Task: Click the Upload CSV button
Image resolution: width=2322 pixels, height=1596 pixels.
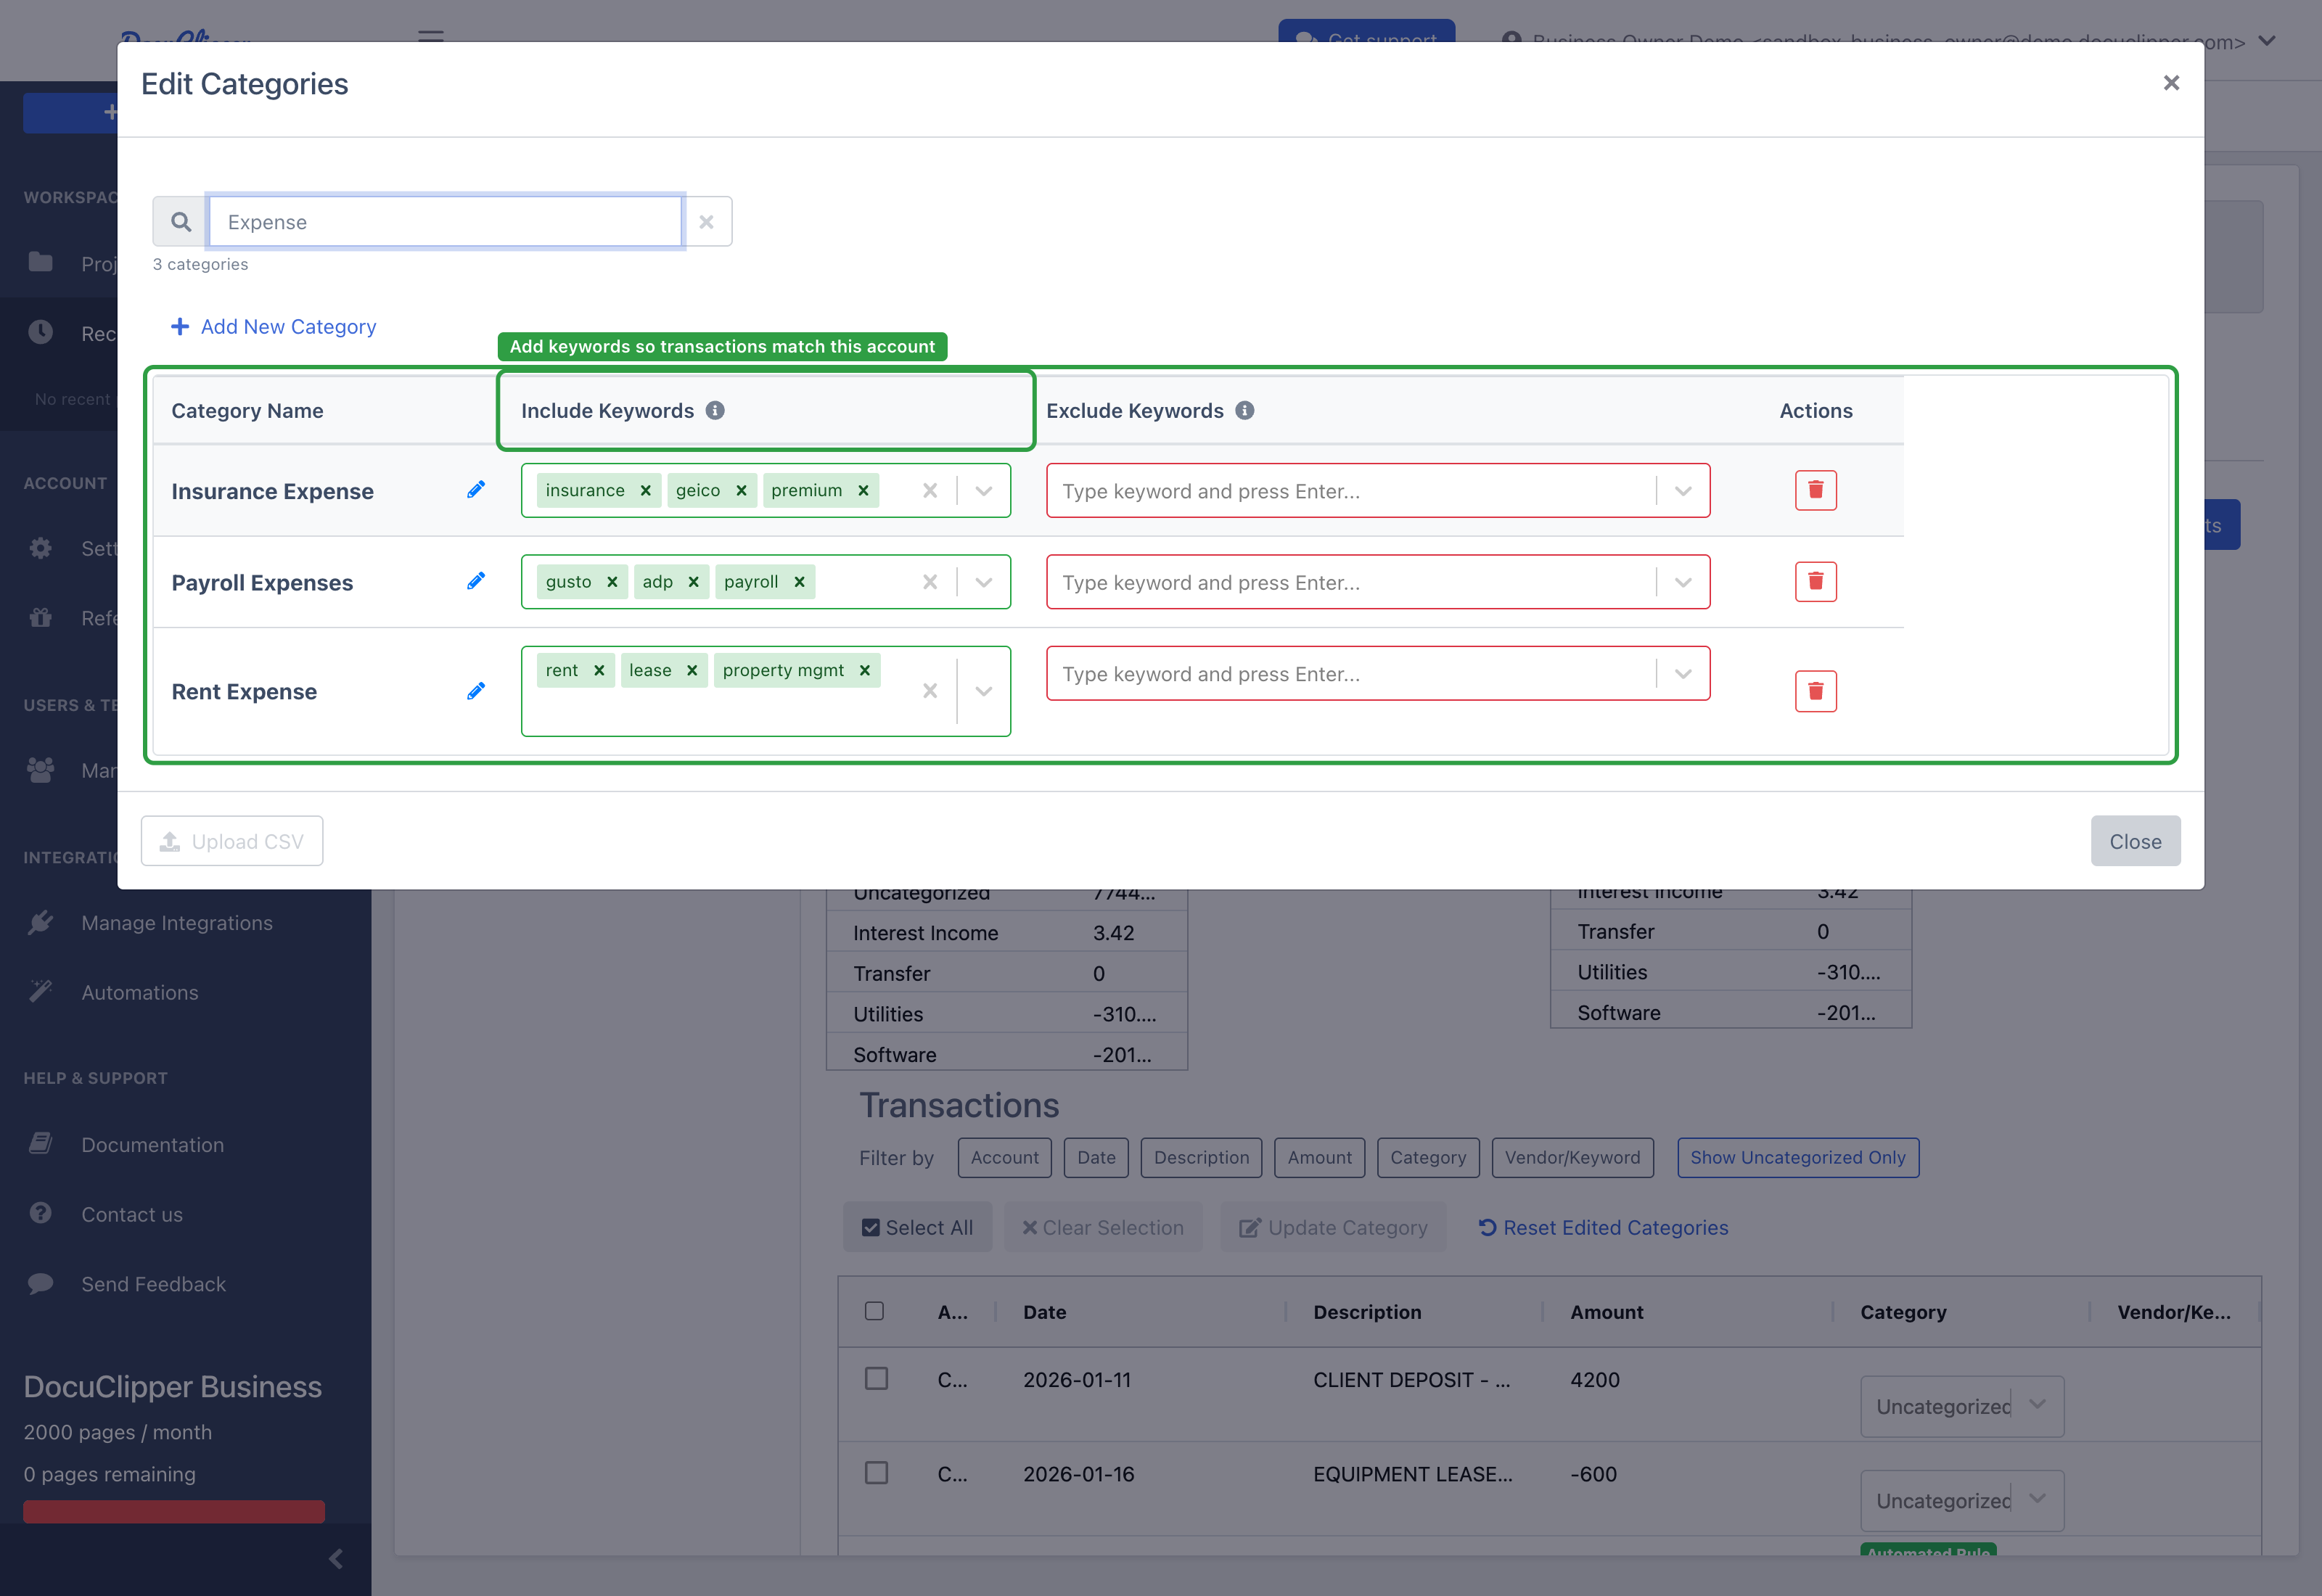Action: coord(232,841)
